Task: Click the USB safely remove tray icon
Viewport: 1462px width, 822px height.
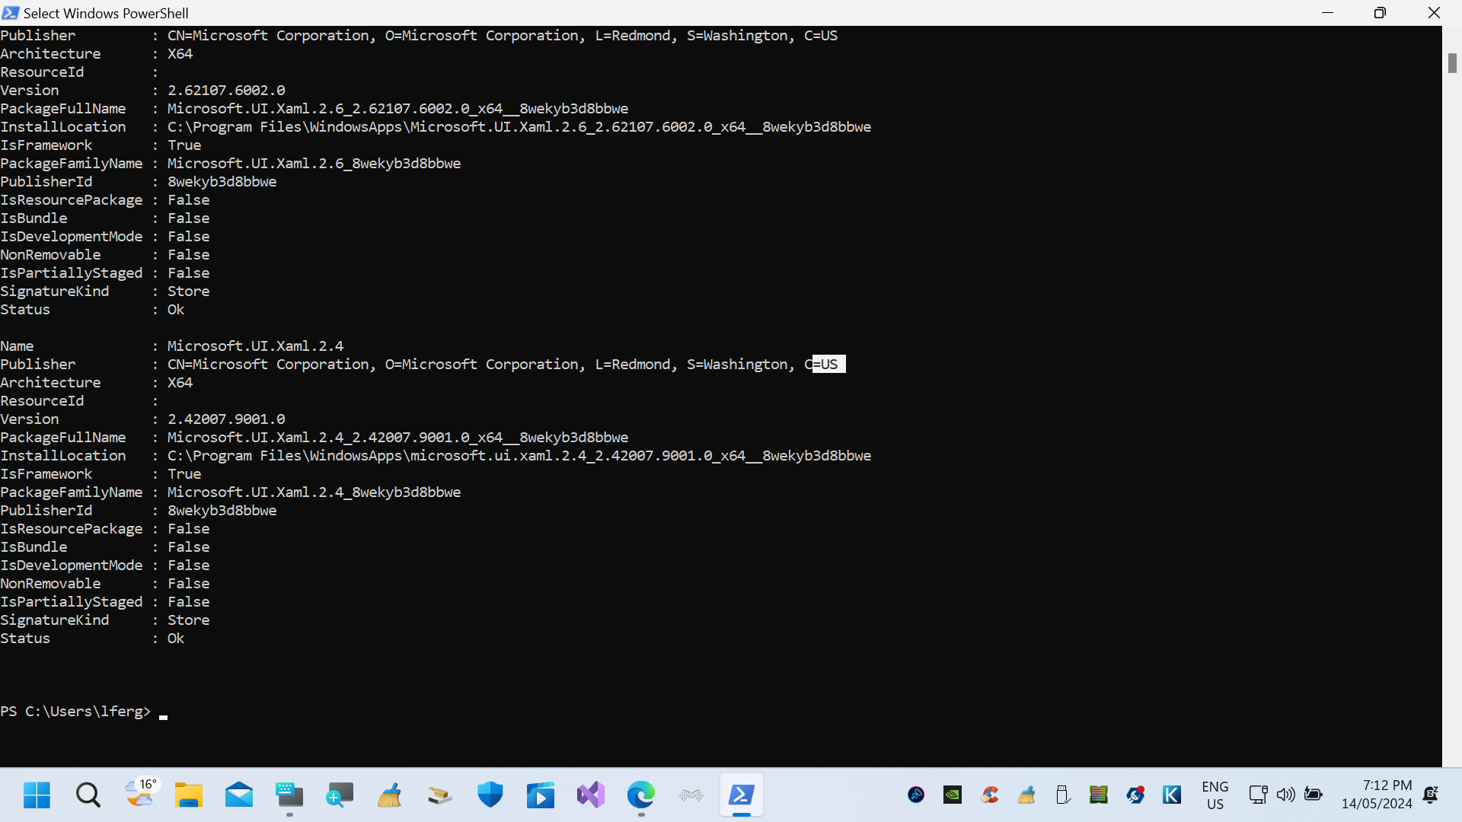Action: pyautogui.click(x=1063, y=795)
